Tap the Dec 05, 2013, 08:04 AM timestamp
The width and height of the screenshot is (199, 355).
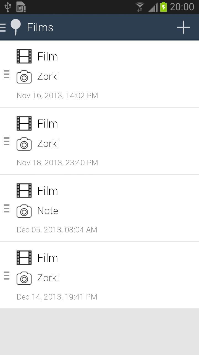coord(57,230)
